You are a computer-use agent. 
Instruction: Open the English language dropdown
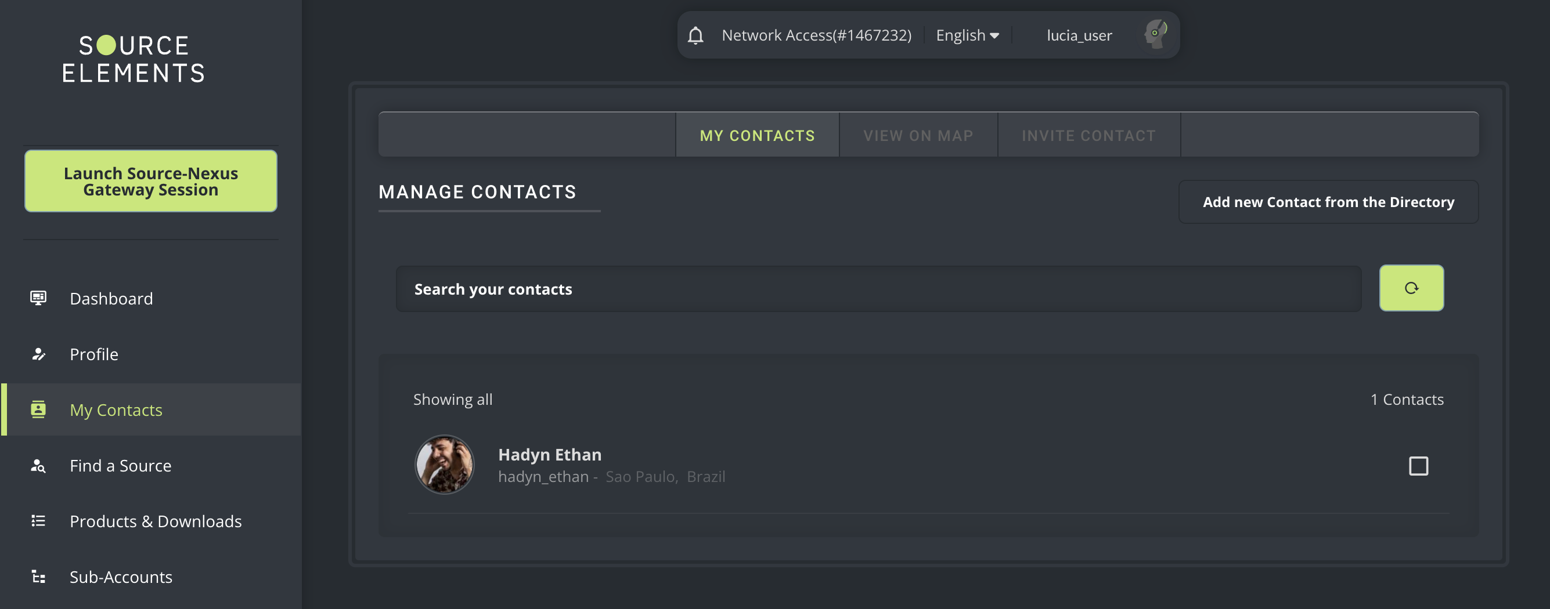point(967,35)
